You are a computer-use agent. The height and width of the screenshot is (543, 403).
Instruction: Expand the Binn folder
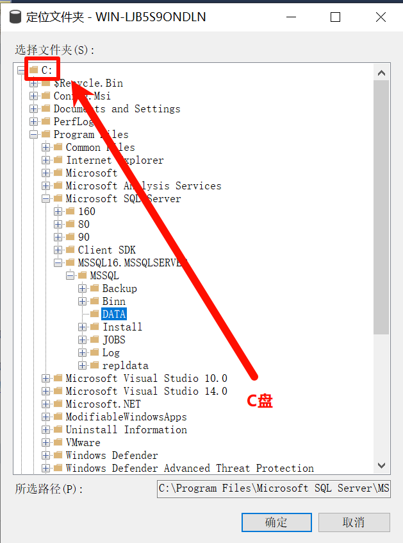[x=82, y=301]
